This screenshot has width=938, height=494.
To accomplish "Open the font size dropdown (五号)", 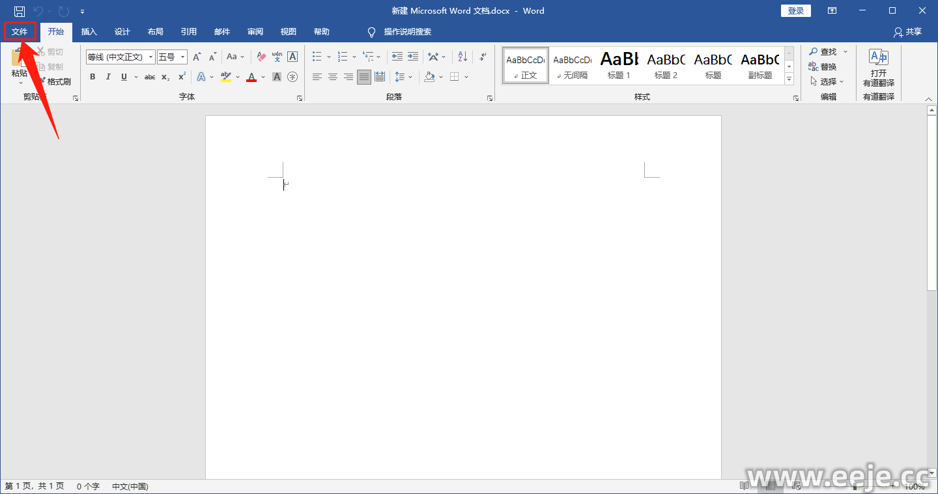I will tap(183, 57).
